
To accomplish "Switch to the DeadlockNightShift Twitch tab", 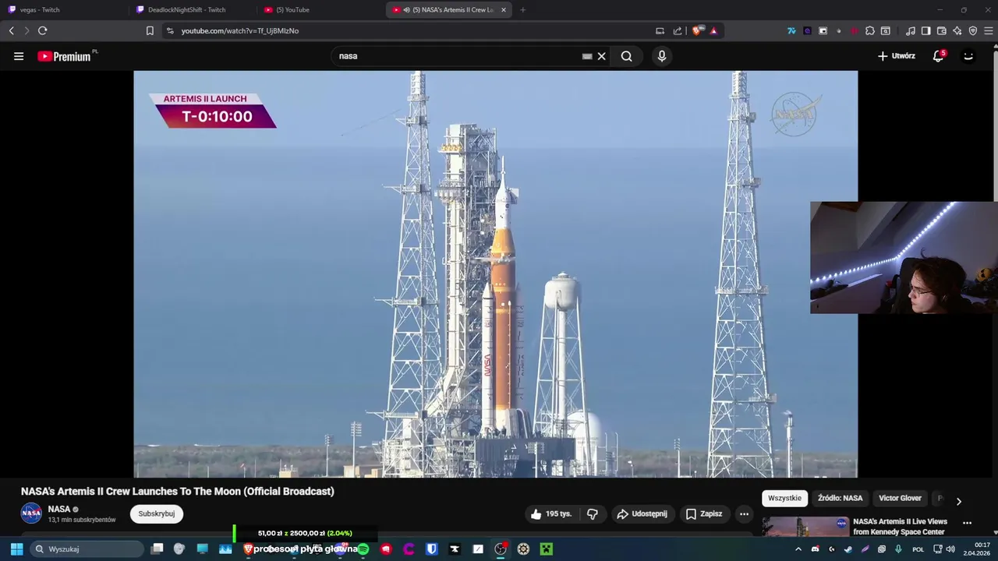I will [192, 9].
